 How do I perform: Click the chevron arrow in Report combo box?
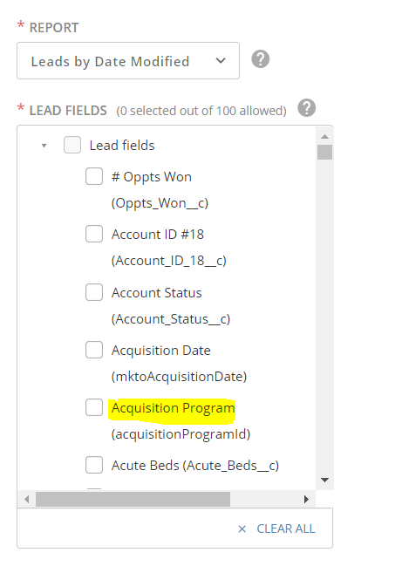(221, 61)
